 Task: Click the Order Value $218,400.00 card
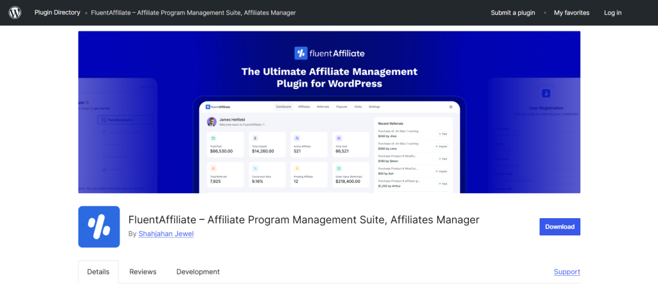point(351,174)
